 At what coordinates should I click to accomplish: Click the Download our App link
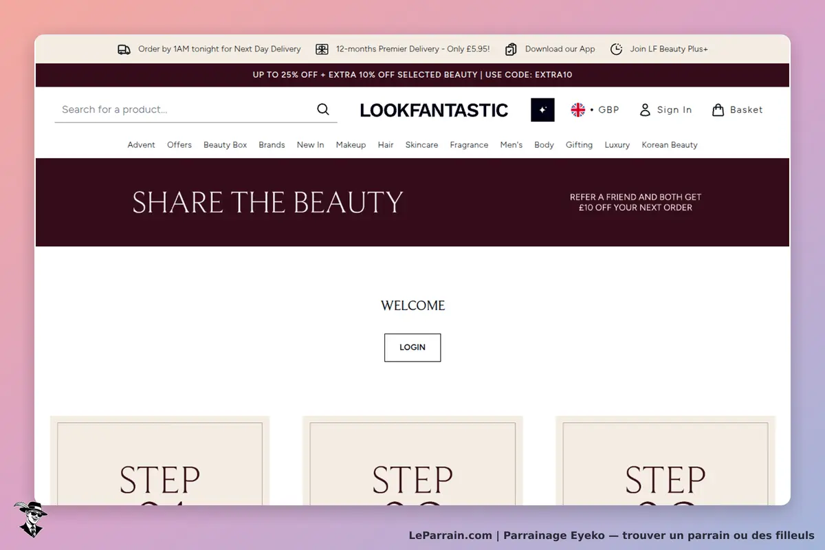pos(560,49)
